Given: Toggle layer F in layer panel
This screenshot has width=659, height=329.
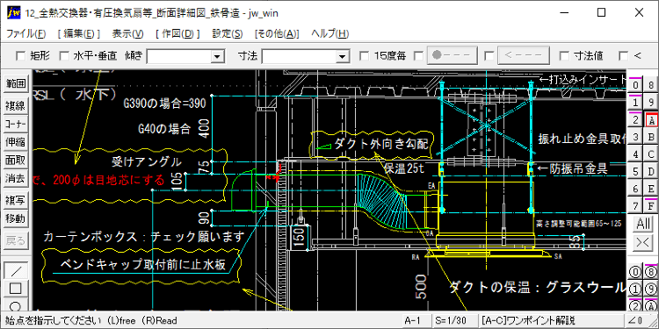Looking at the screenshot, I should tap(651, 206).
